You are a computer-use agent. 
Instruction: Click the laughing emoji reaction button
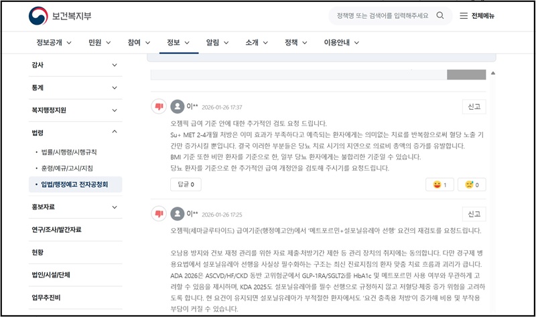[x=440, y=185]
